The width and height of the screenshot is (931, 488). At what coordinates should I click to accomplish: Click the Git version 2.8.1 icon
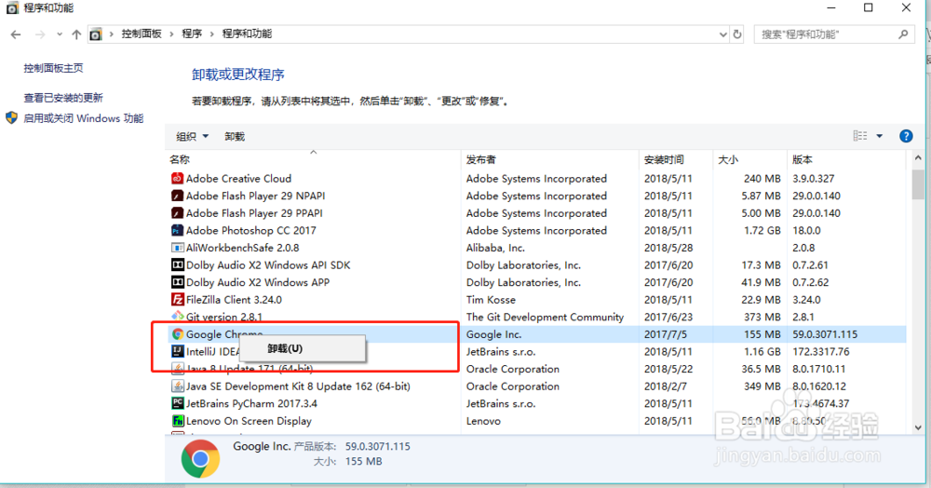tap(177, 315)
